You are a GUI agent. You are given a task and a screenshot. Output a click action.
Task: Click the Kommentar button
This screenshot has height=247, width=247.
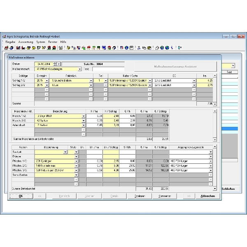[x=165, y=196]
